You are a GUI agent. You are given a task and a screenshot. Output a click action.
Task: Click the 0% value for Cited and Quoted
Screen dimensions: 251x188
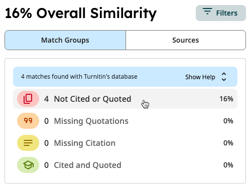pos(228,165)
